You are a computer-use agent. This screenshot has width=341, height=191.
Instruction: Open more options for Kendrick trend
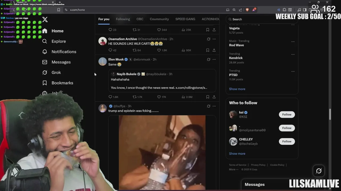pos(293,54)
